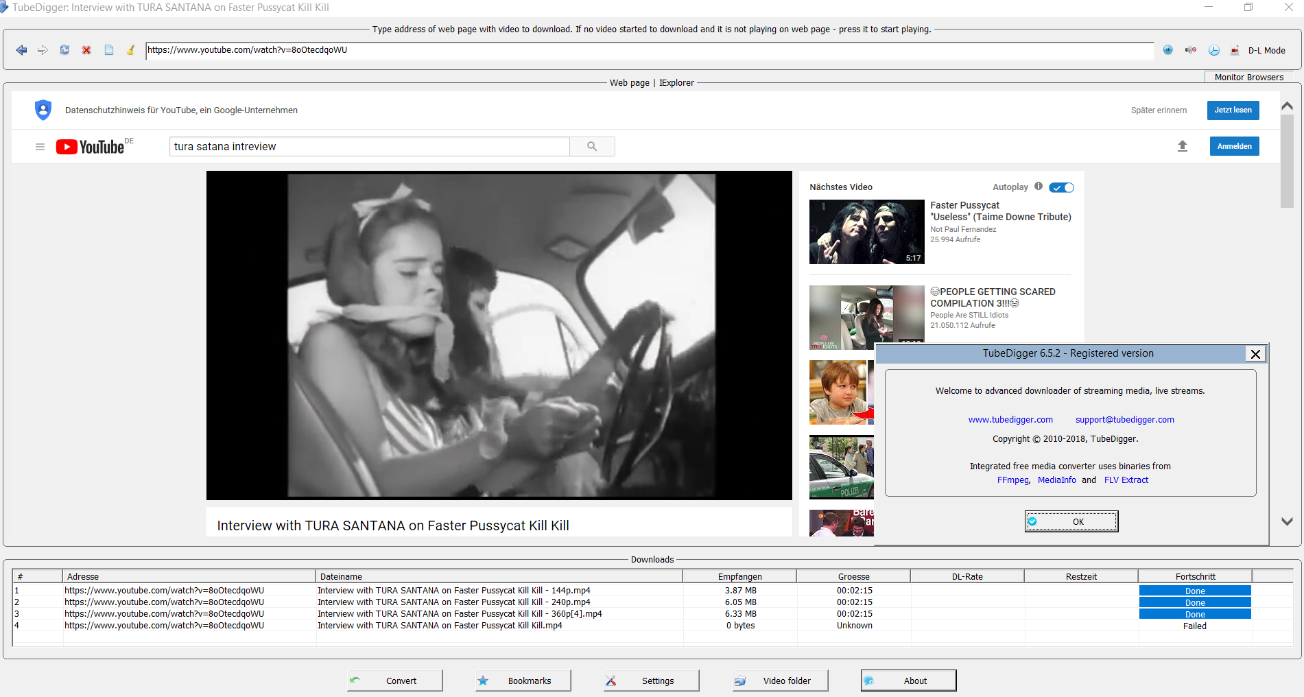1304x697 pixels.
Task: Toggle D-L Mode recording icon
Action: (1235, 50)
